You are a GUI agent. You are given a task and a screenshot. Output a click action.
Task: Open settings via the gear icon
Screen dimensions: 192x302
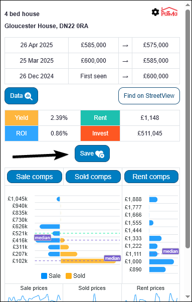click(155, 12)
